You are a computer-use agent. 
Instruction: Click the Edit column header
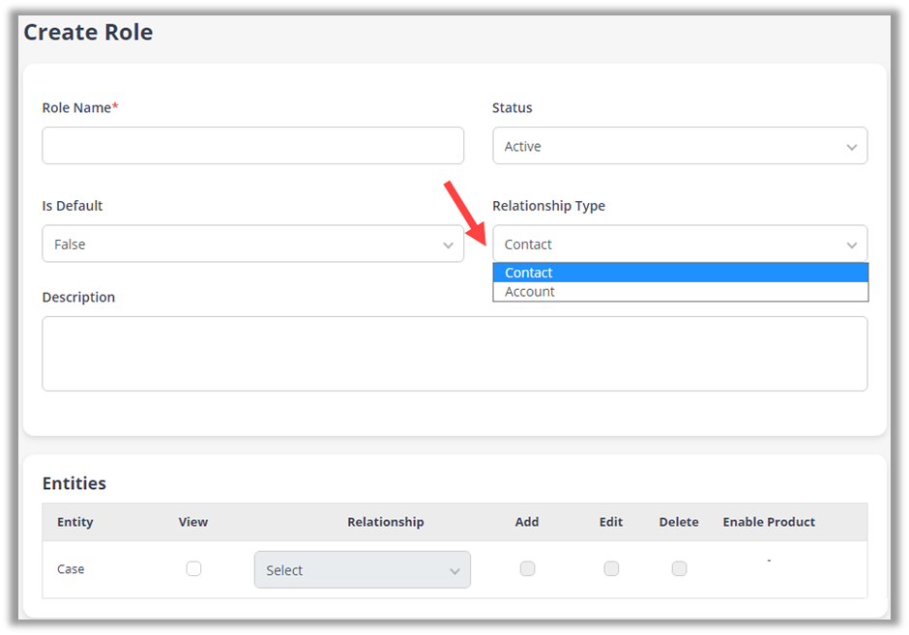(x=611, y=522)
